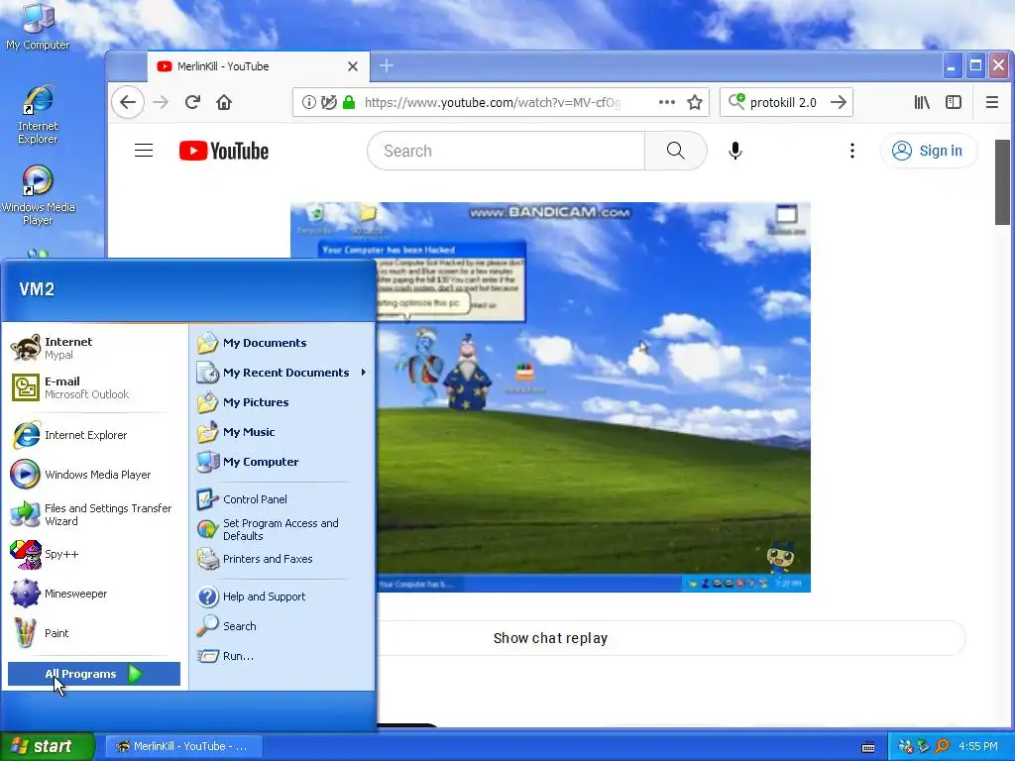
Task: Click orange magnifier system tray icon
Action: (942, 746)
